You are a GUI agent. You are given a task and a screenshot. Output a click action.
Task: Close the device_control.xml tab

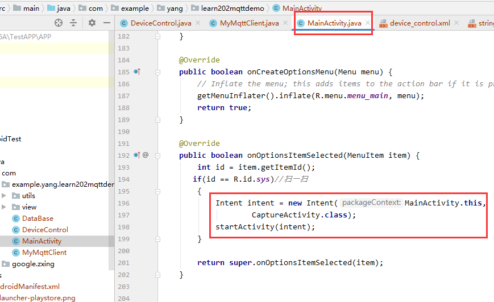point(456,23)
